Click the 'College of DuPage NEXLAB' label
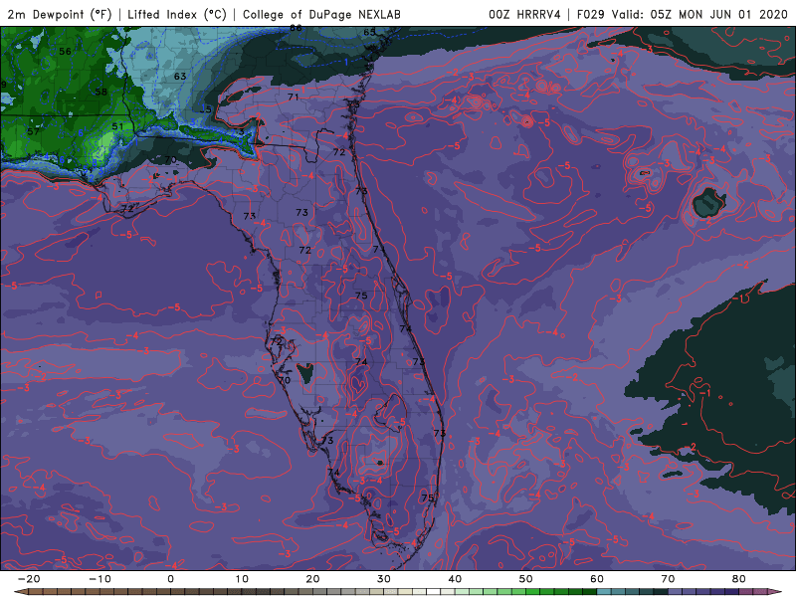The width and height of the screenshot is (796, 597). (x=321, y=14)
